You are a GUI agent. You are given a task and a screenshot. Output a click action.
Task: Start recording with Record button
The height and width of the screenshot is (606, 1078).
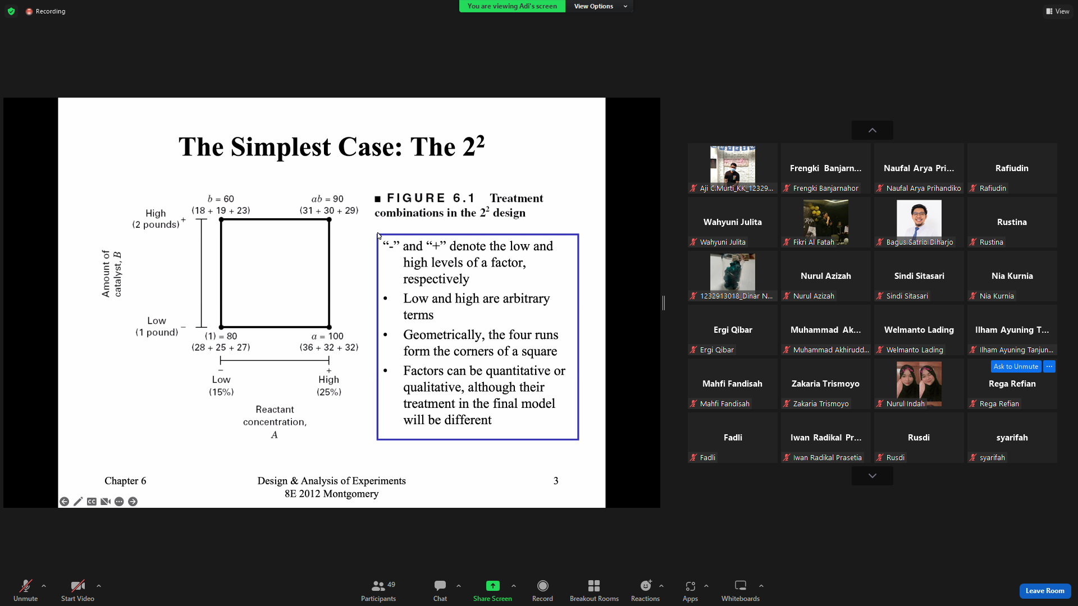click(542, 590)
